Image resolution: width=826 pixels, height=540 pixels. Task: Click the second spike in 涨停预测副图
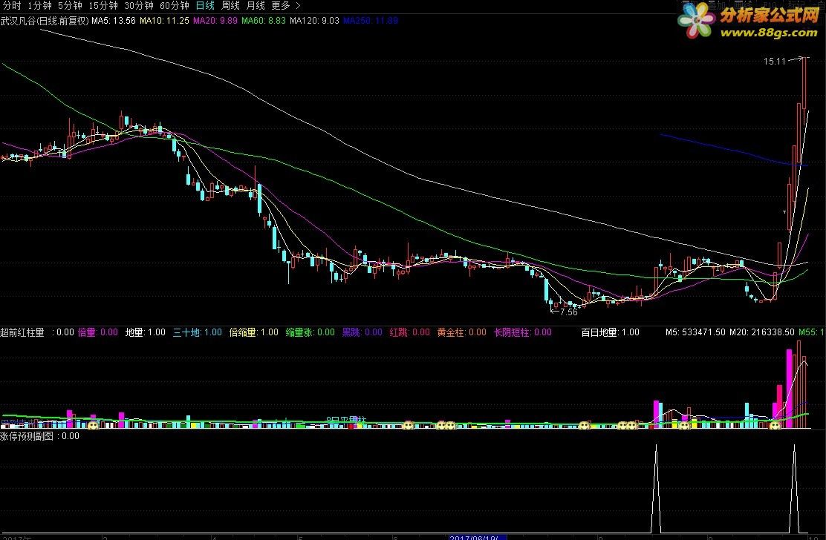(x=794, y=489)
